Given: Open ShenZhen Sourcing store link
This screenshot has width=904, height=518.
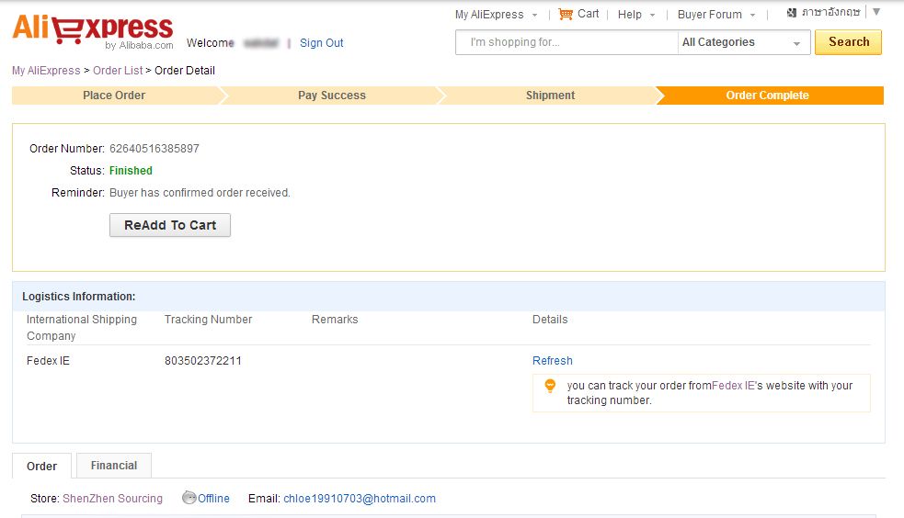Looking at the screenshot, I should point(112,499).
